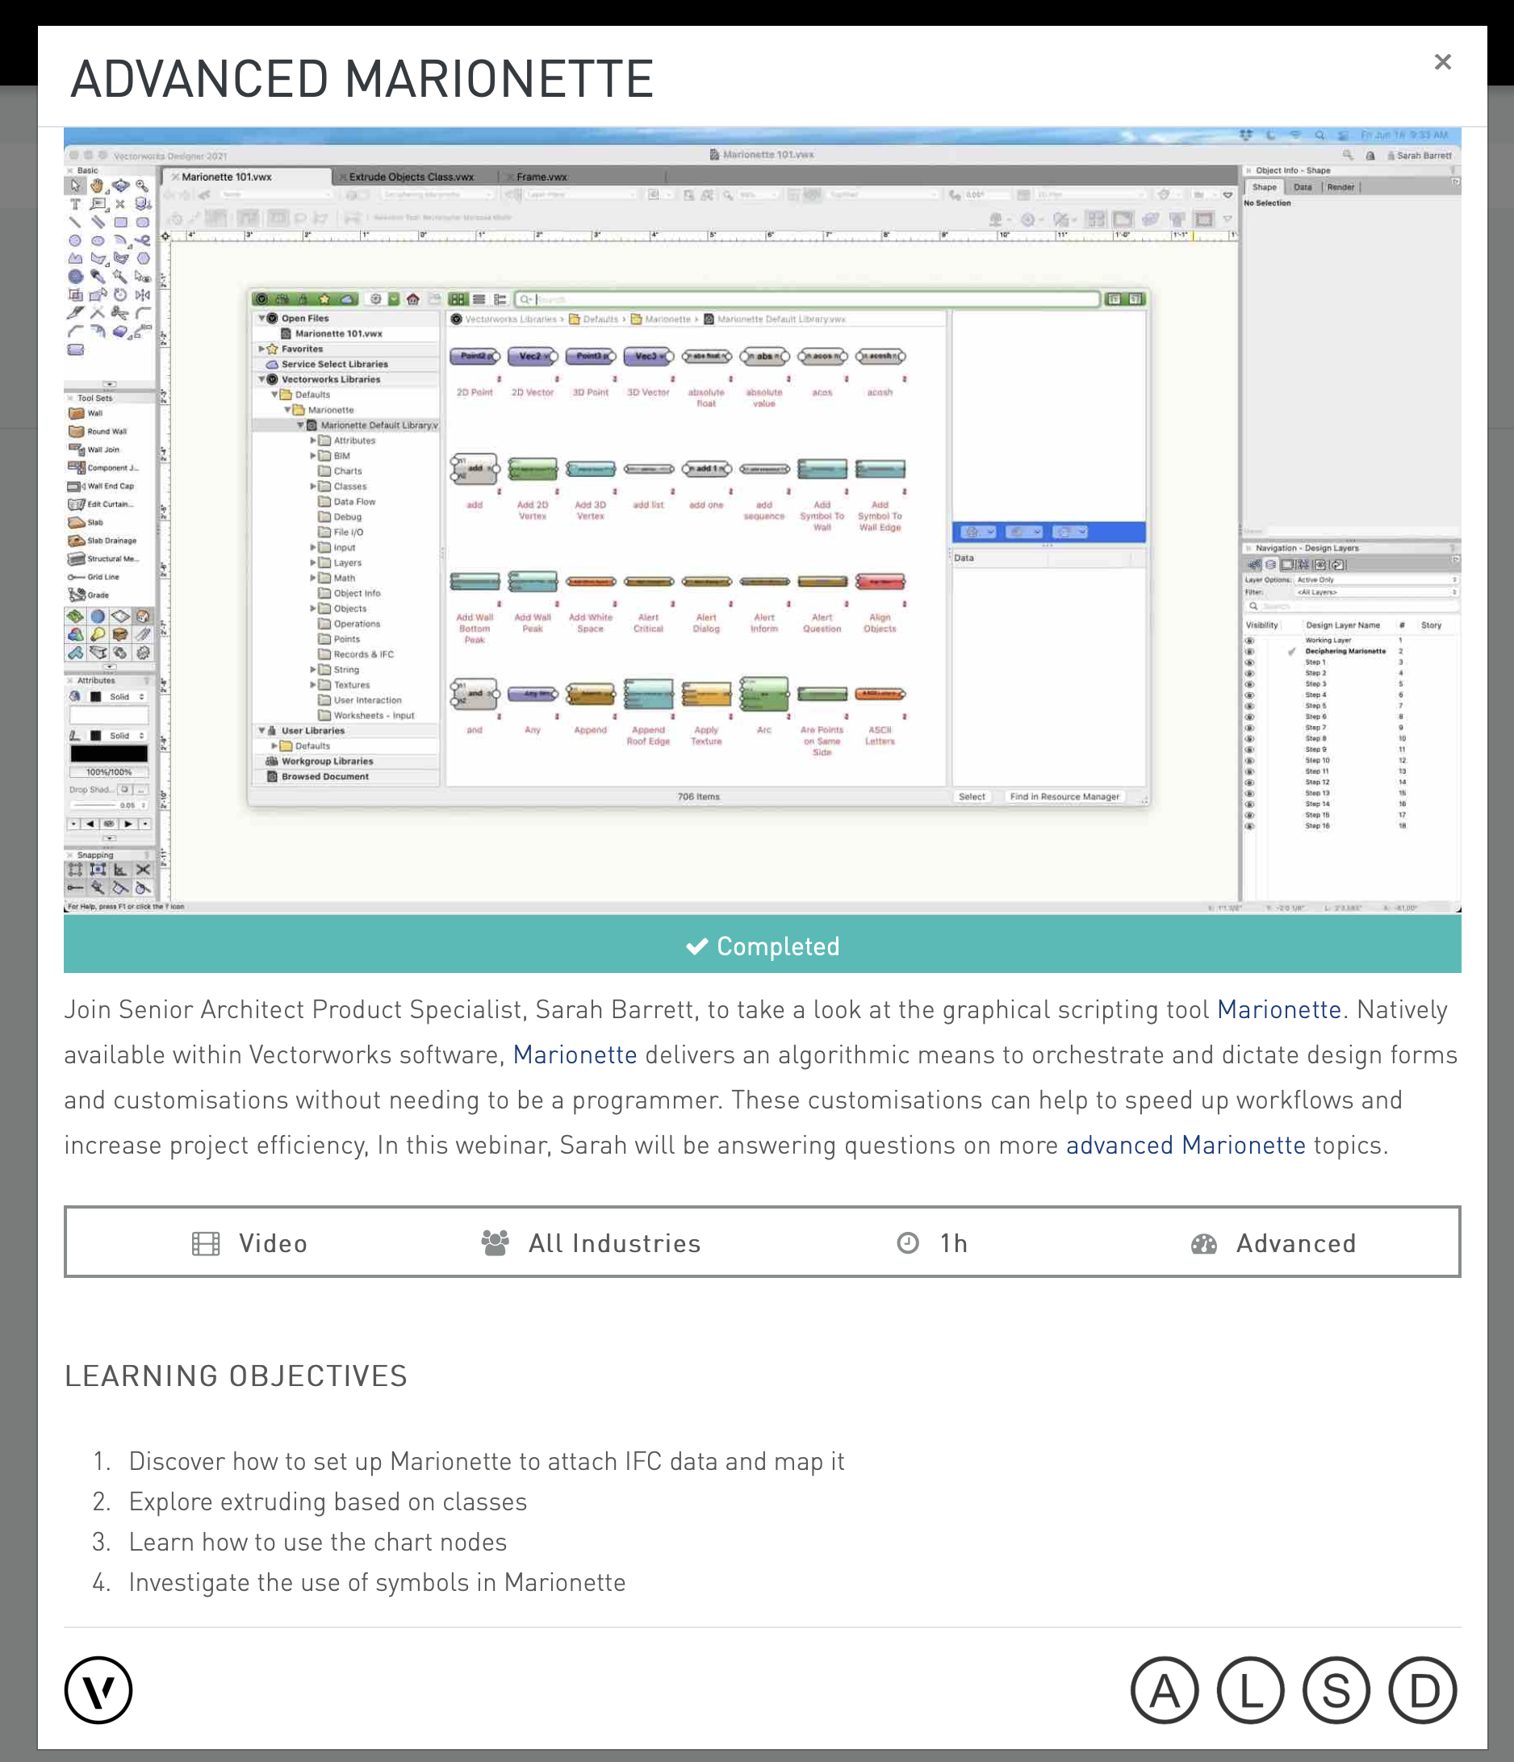This screenshot has height=1762, width=1514.
Task: Select the Text tool in Basic palette
Action: click(x=76, y=204)
